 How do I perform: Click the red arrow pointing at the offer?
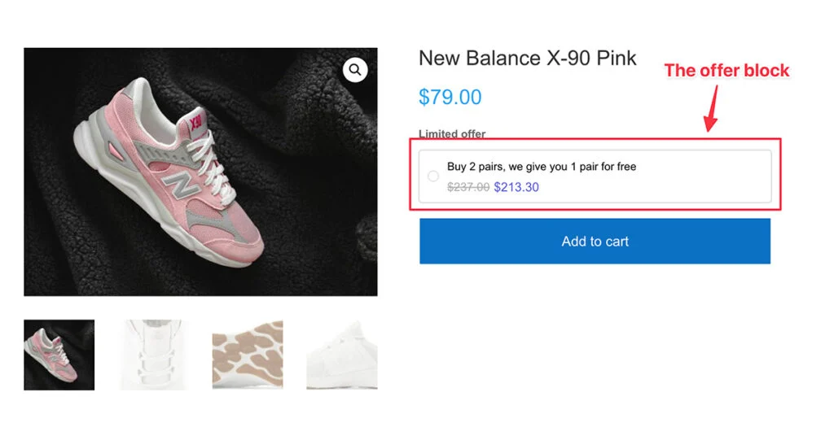712,110
